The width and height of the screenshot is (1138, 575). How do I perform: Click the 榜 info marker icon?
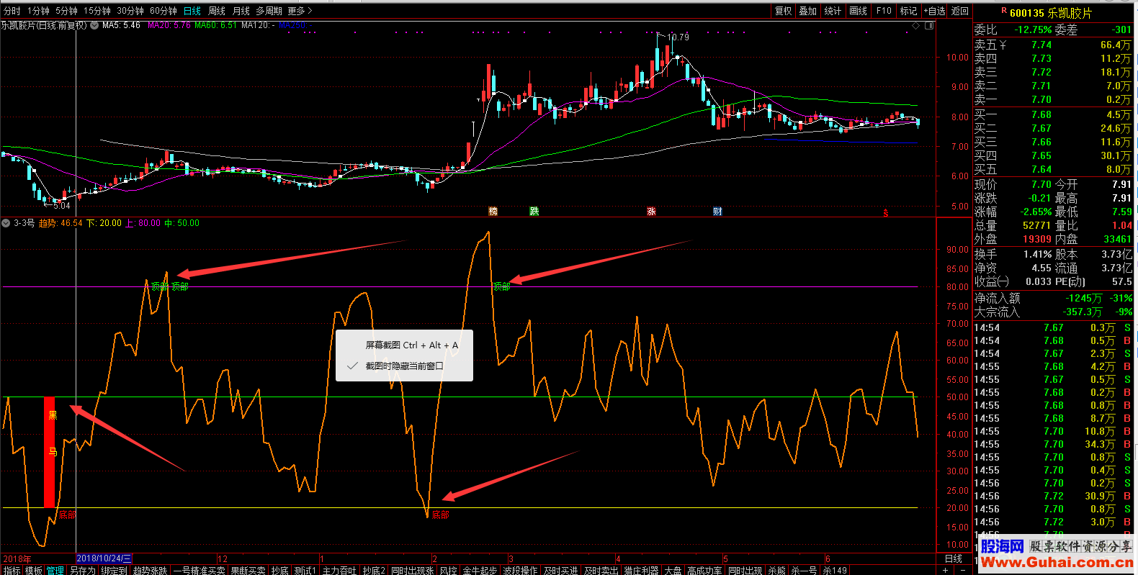(493, 212)
